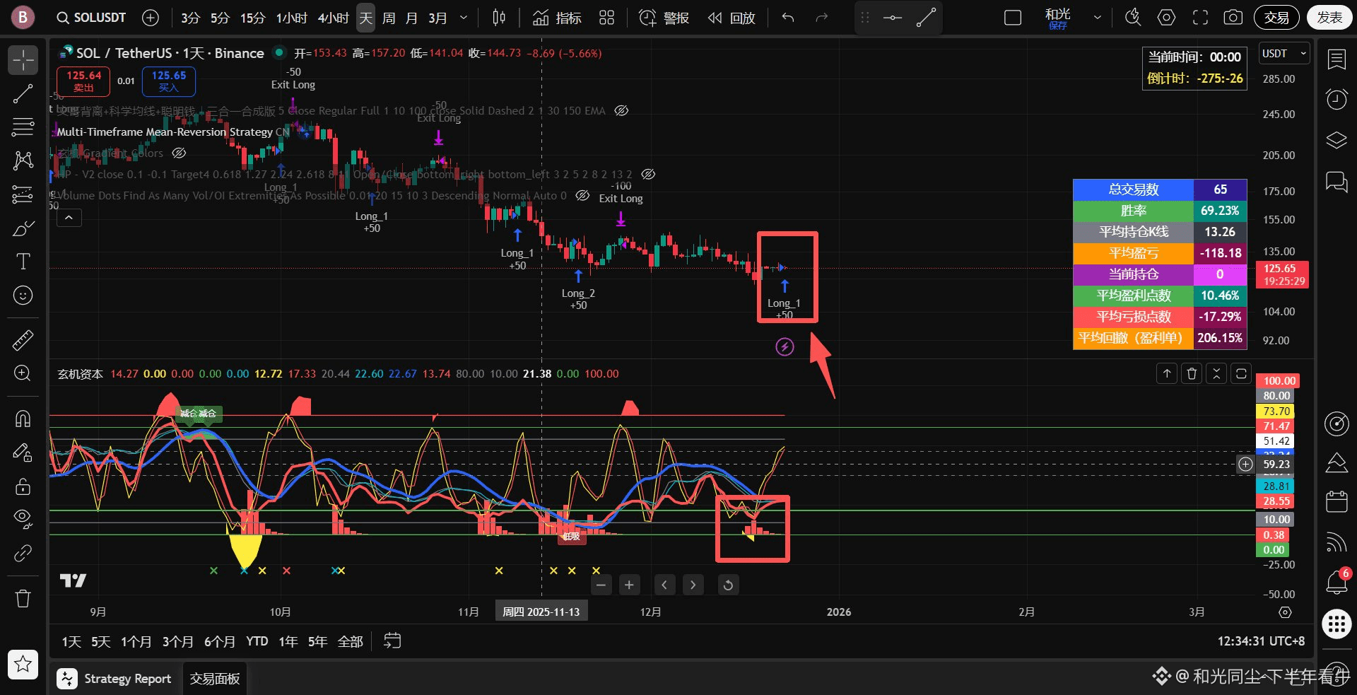This screenshot has height=695, width=1357.
Task: Open the alerts clock panel
Action: pyautogui.click(x=1337, y=100)
